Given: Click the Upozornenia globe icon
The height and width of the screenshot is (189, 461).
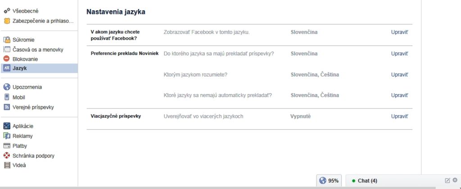Looking at the screenshot, I should click(x=7, y=87).
